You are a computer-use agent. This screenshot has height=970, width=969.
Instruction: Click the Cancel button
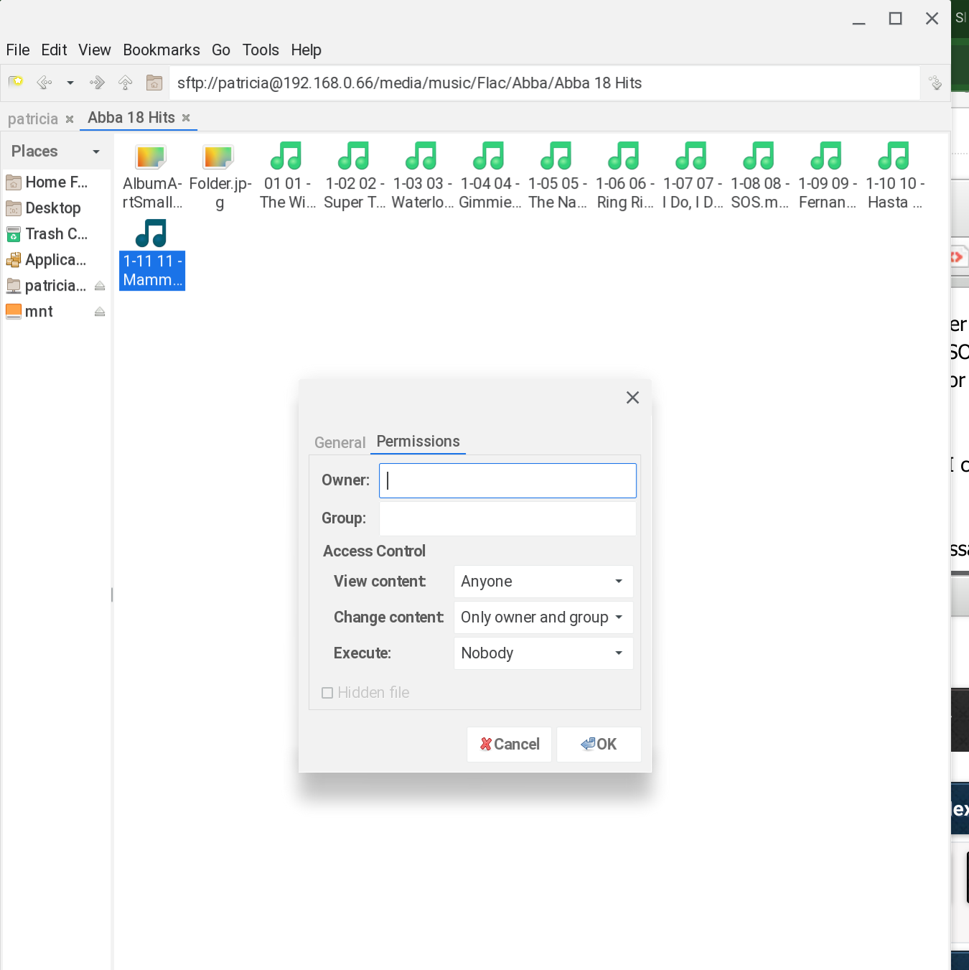pyautogui.click(x=510, y=745)
